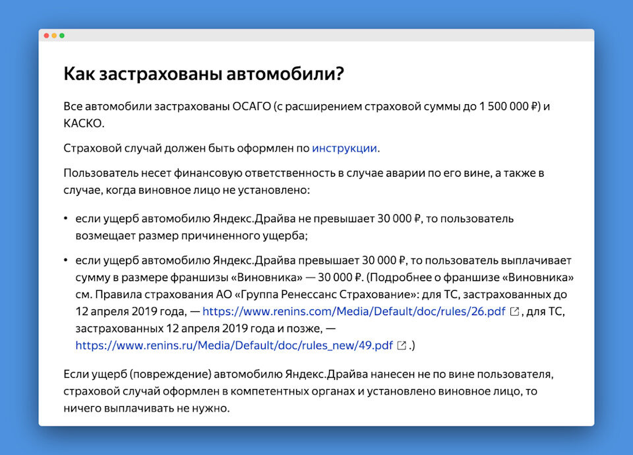The height and width of the screenshot is (455, 633).
Task: Click the yellow minimize traffic-light button
Action: (53, 35)
